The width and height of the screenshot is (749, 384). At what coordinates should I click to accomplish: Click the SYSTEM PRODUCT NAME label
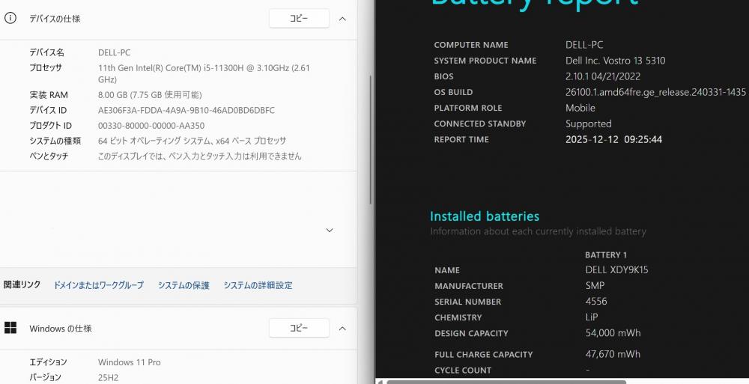point(485,61)
